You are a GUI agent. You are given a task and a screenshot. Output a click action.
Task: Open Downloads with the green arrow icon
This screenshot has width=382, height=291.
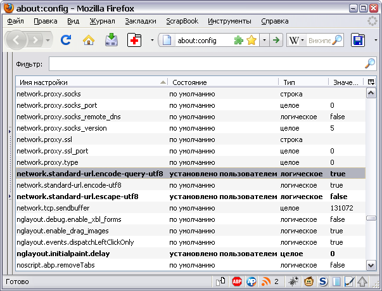click(x=111, y=40)
